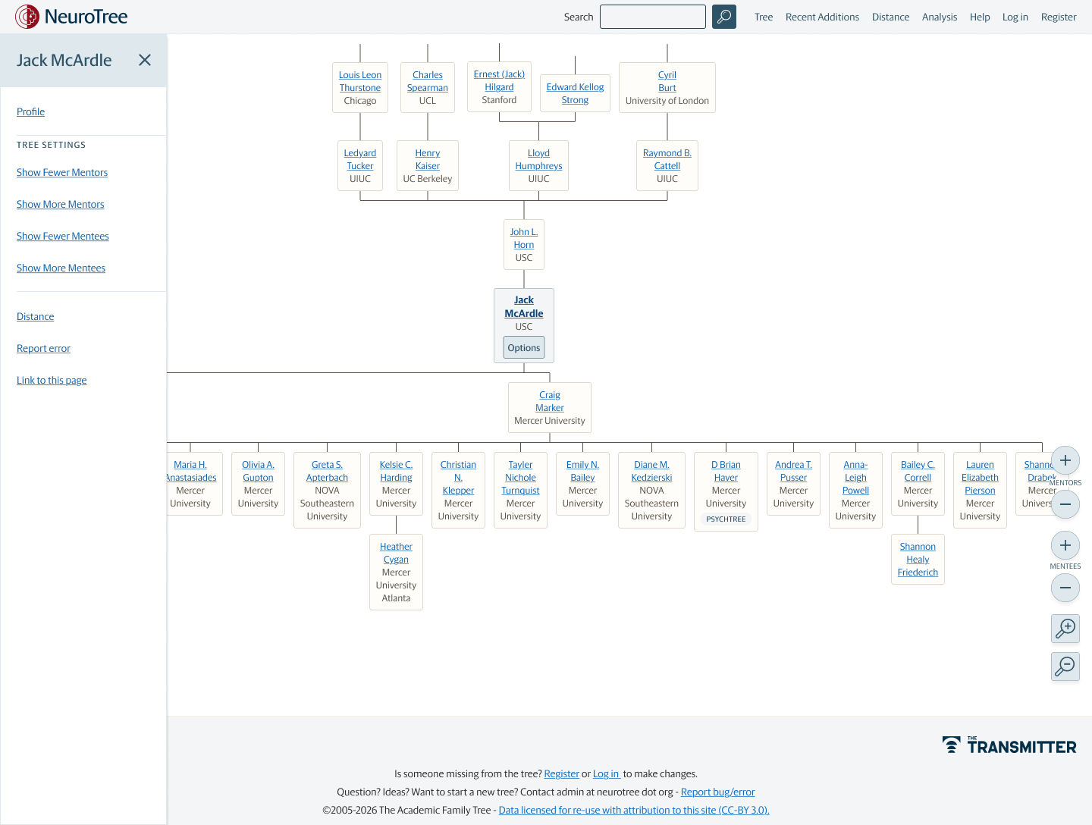Select Show More Mentees setting
The width and height of the screenshot is (1092, 825).
pyautogui.click(x=61, y=268)
